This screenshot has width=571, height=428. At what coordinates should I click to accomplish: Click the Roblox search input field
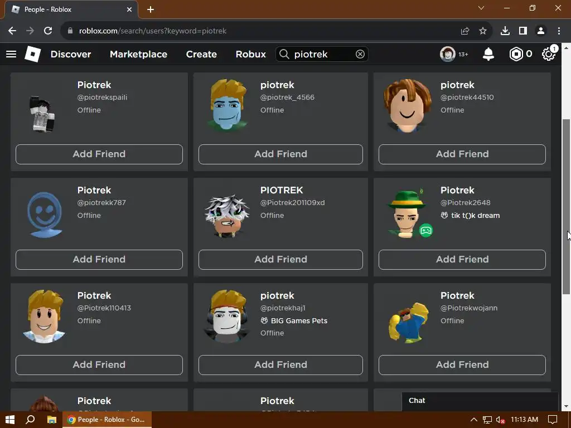322,54
